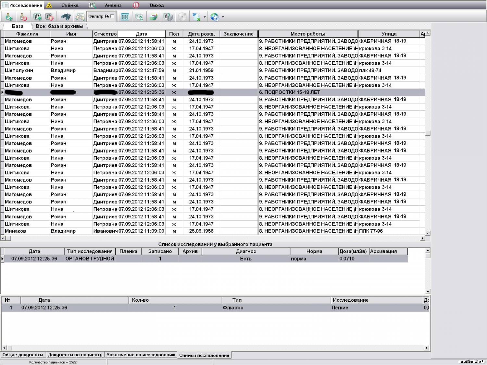Open the Анализ menu
The image size is (487, 365).
click(113, 5)
